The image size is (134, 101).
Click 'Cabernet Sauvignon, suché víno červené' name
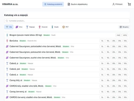(x=33, y=58)
